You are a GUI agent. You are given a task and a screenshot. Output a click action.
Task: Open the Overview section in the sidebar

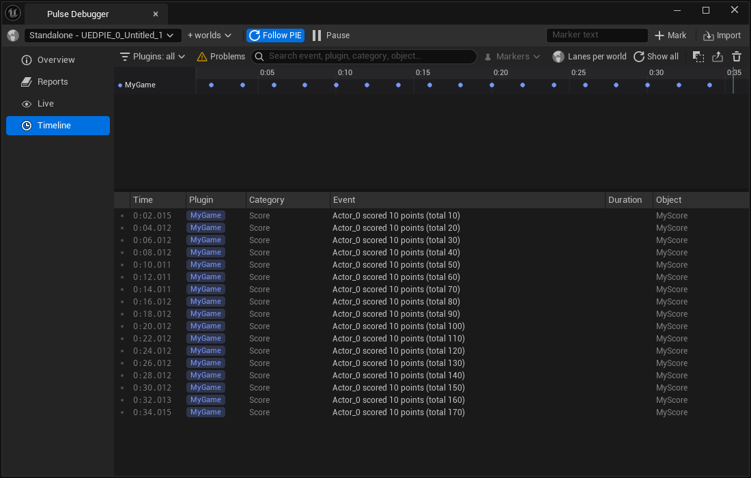58,60
